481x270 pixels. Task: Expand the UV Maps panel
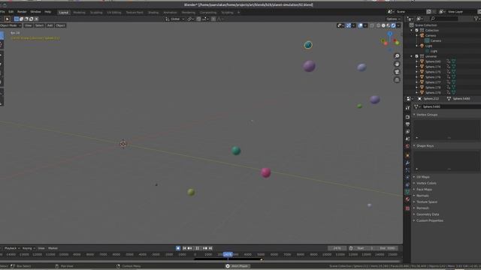tap(422, 177)
